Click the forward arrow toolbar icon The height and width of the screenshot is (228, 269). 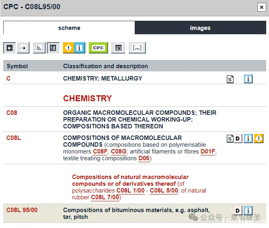tap(23, 48)
